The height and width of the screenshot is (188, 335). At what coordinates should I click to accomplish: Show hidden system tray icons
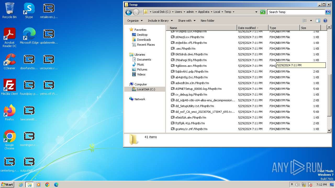click(292, 185)
